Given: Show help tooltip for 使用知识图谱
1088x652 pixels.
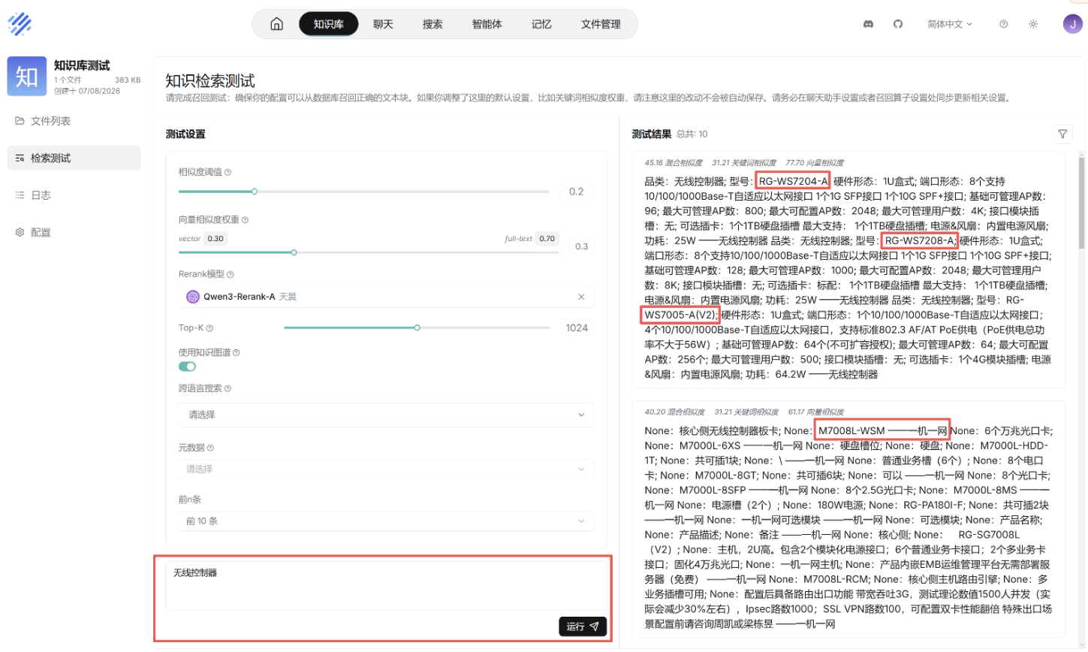Looking at the screenshot, I should tap(237, 352).
